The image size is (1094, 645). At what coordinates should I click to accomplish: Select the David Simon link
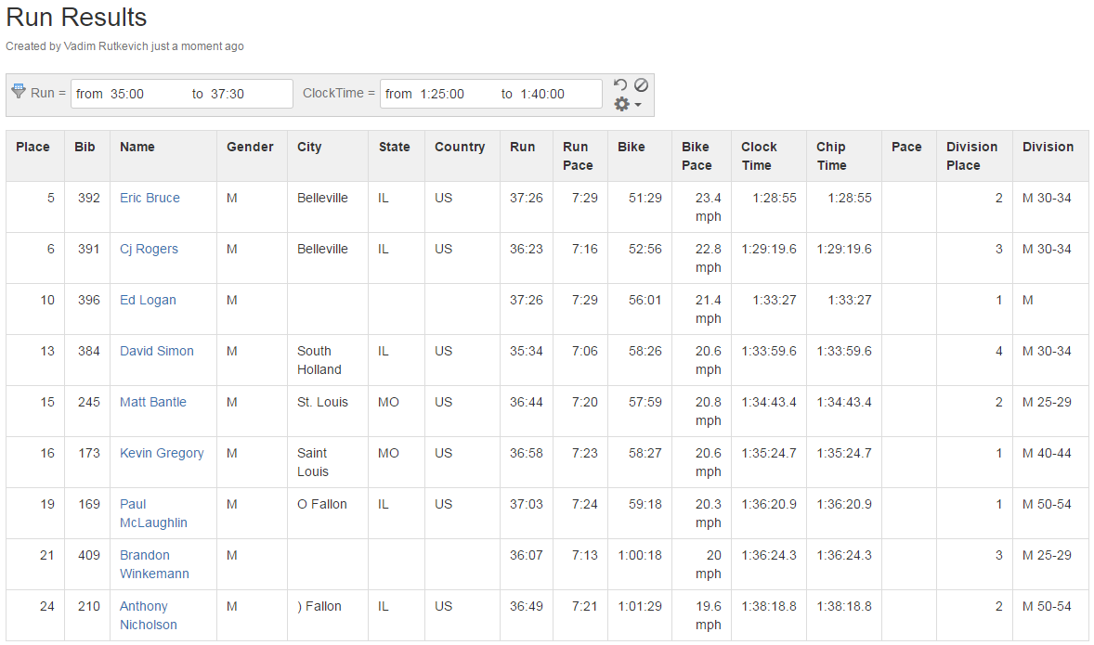(x=157, y=351)
